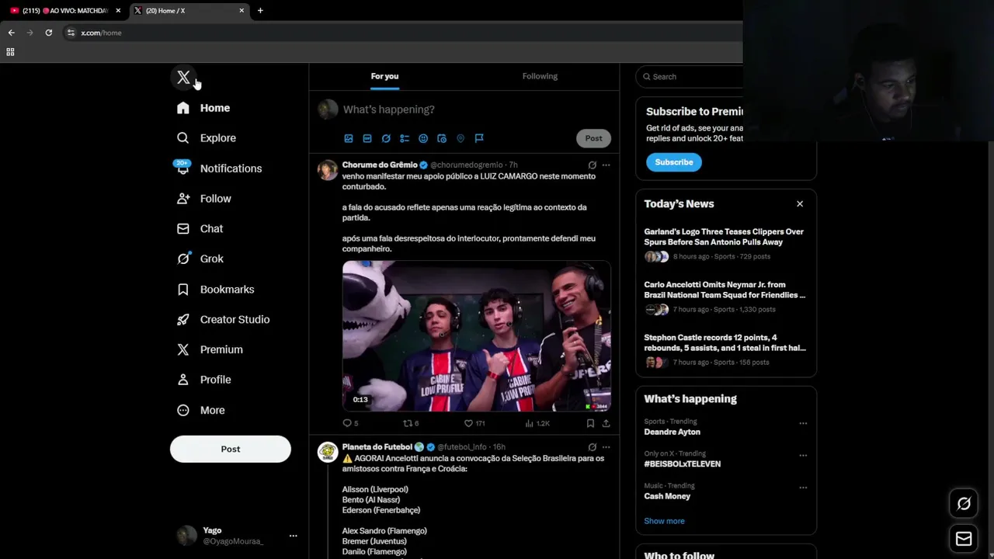
Task: Share the Chorume do Grêmio post
Action: point(606,423)
